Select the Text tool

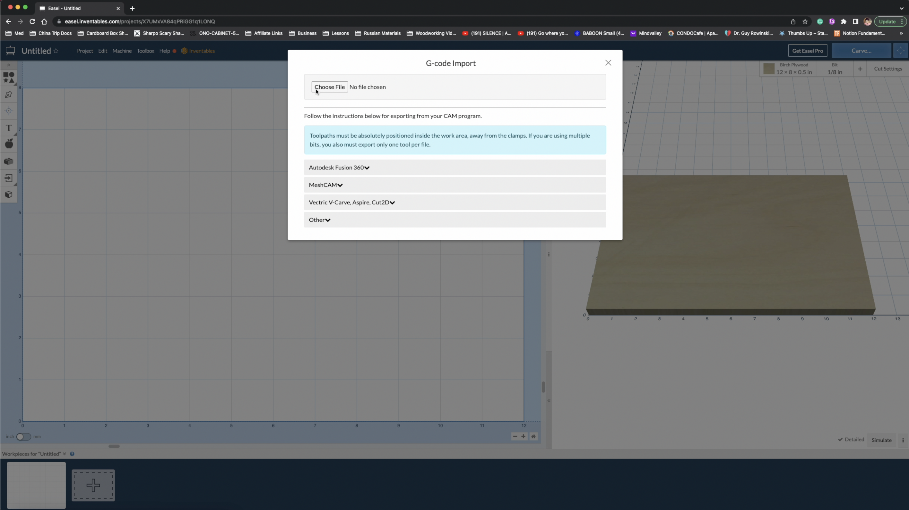8,128
